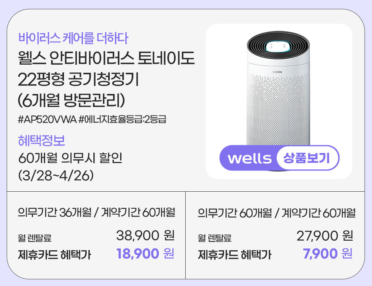
Task: Click the purple 7,900 원 card price
Action: [327, 254]
